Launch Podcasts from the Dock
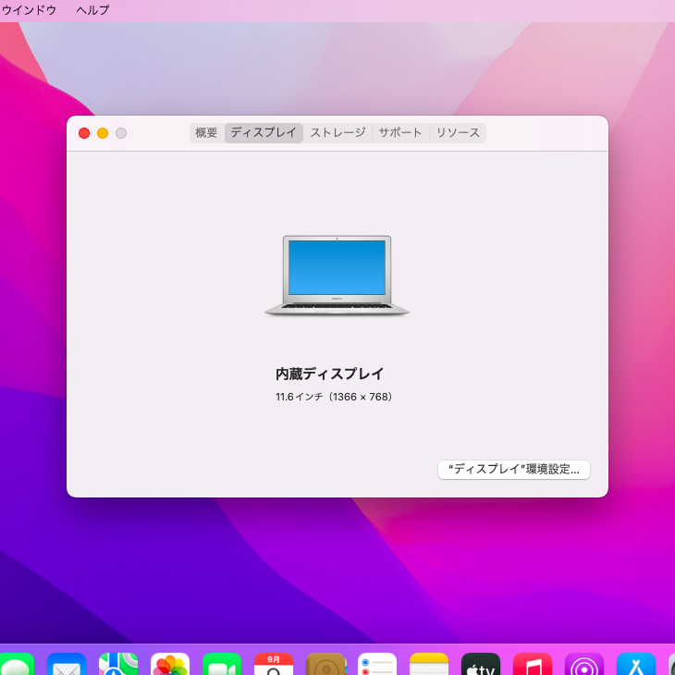The height and width of the screenshot is (675, 675). 584,664
